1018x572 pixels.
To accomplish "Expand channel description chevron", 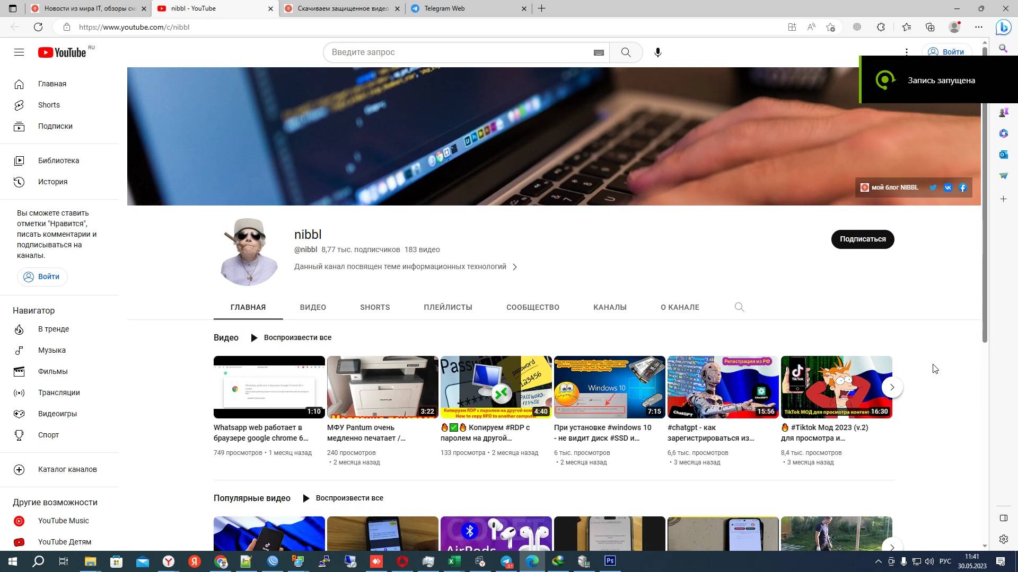I will click(515, 267).
